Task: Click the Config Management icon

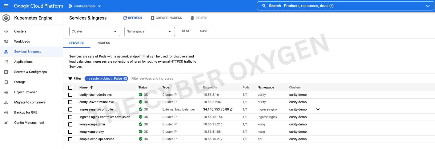Action: (6, 123)
